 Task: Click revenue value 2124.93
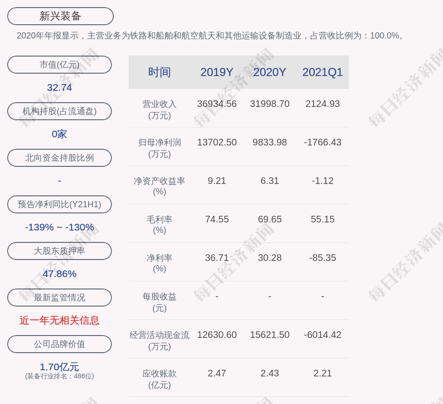tap(322, 104)
